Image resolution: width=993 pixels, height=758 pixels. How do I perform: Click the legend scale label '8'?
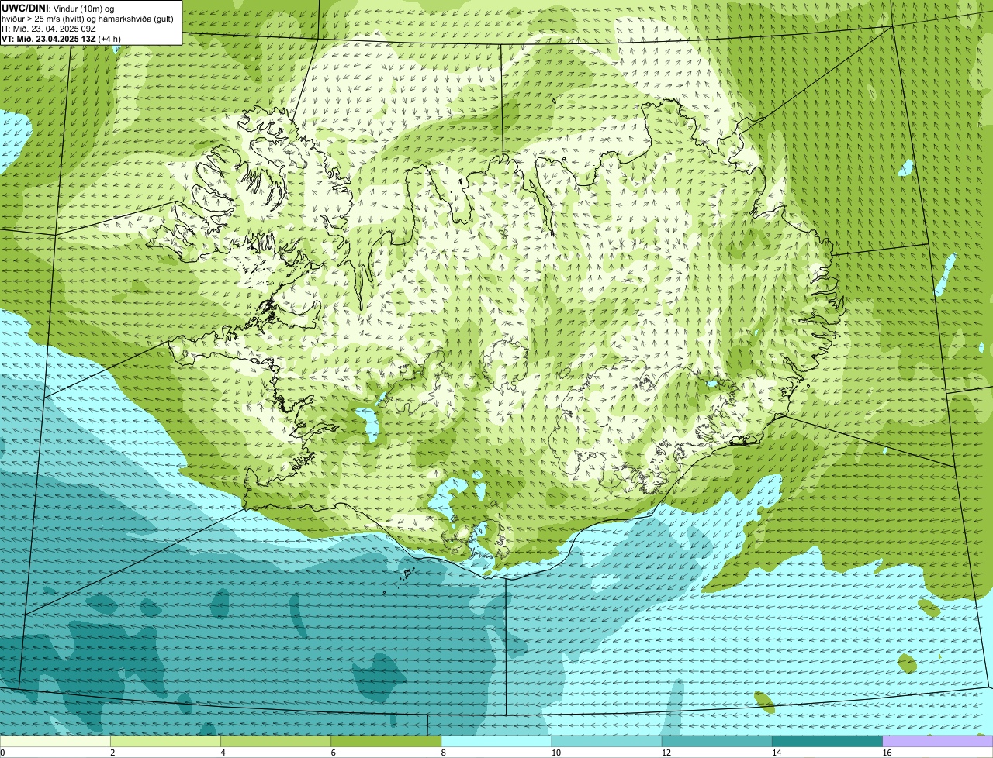[443, 753]
